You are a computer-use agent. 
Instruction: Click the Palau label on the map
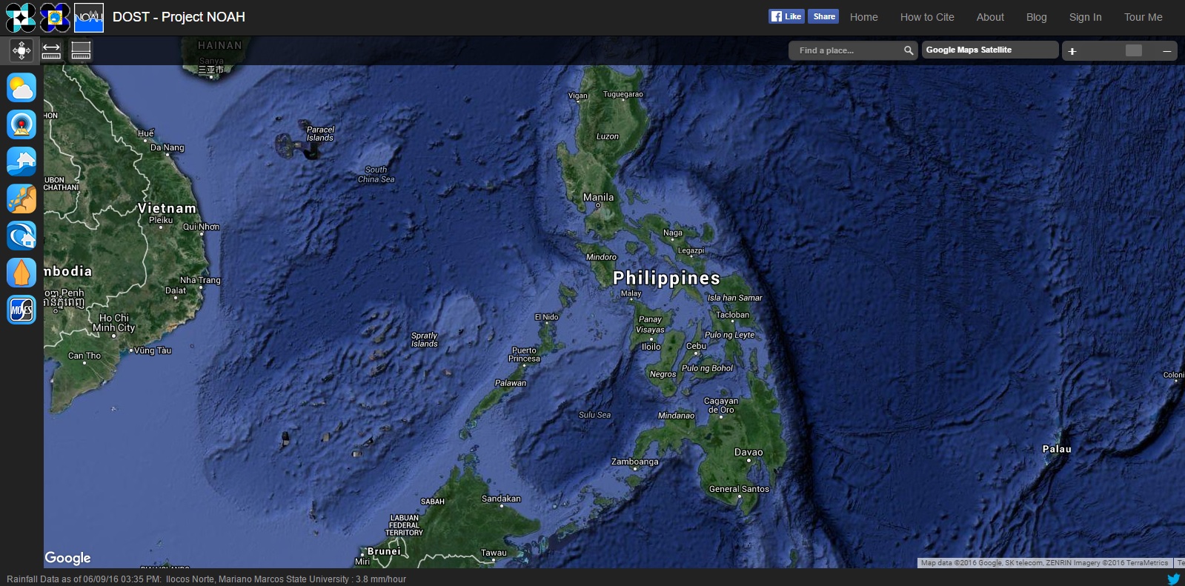tap(1057, 449)
